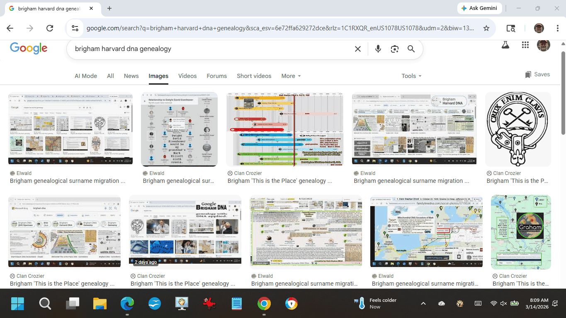Bookmark this page with star icon
566x318 pixels.
[x=486, y=28]
